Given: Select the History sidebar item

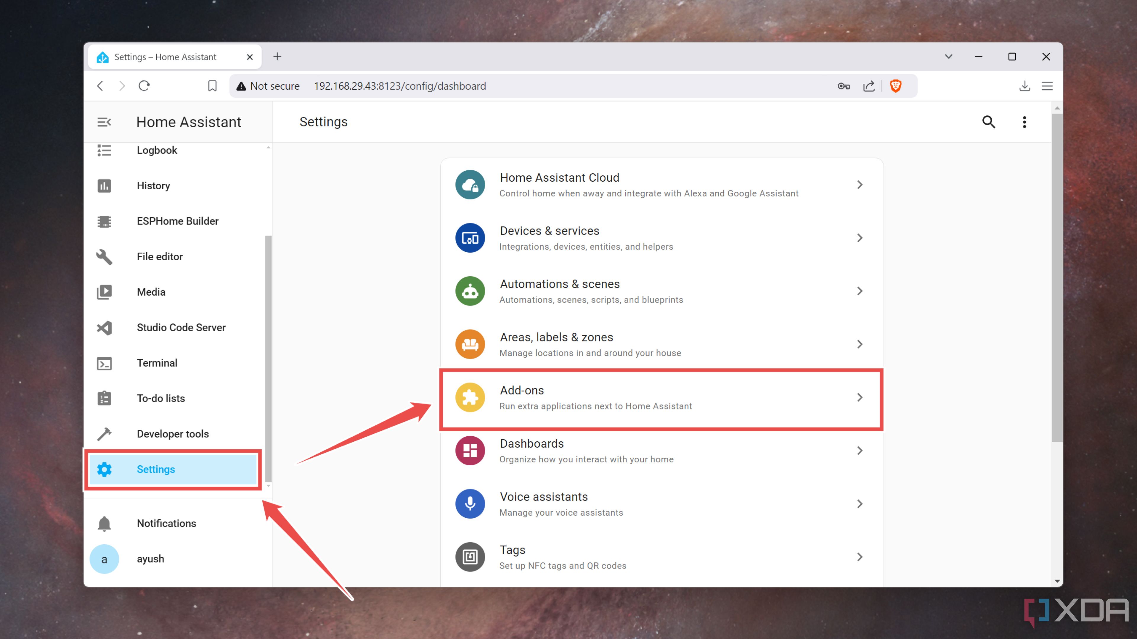Looking at the screenshot, I should [174, 186].
